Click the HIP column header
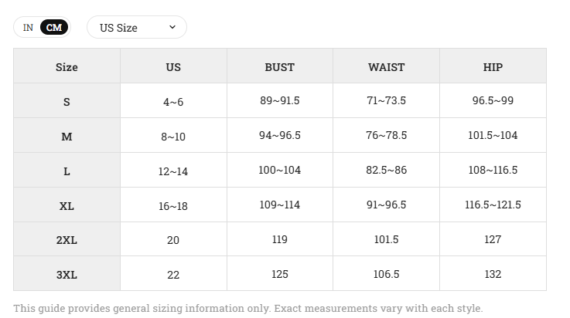This screenshot has width=570, height=318. pyautogui.click(x=493, y=67)
